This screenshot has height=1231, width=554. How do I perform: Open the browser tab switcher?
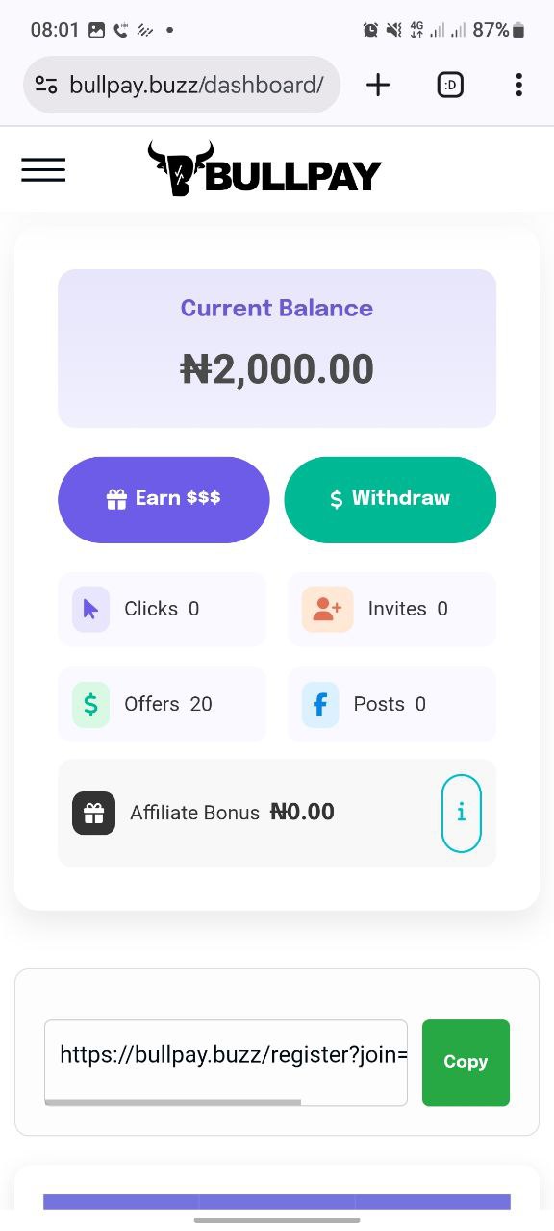click(450, 85)
